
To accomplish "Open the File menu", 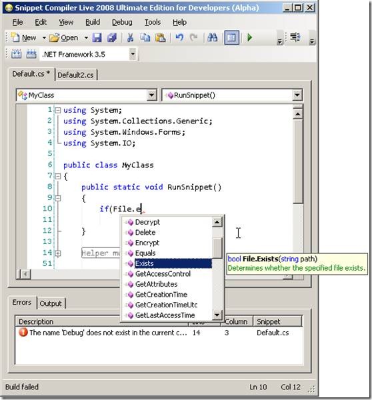I will pyautogui.click(x=17, y=23).
